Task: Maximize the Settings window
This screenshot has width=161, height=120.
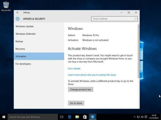Action: (x=129, y=12)
